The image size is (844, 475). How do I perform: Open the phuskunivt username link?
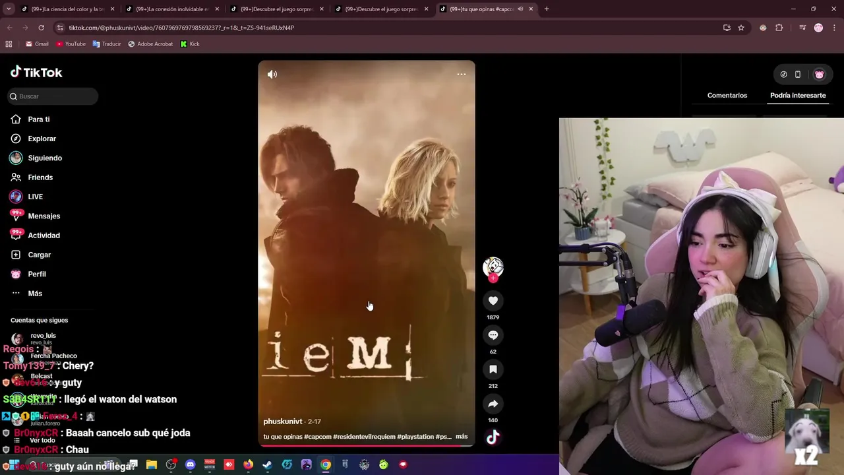[x=283, y=422]
